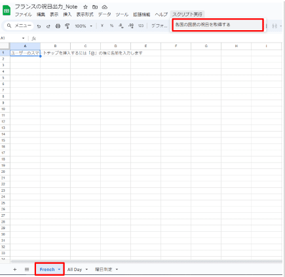285x277 pixels.
Task: Open the All Day tab dropdown arrow
Action: (86, 269)
